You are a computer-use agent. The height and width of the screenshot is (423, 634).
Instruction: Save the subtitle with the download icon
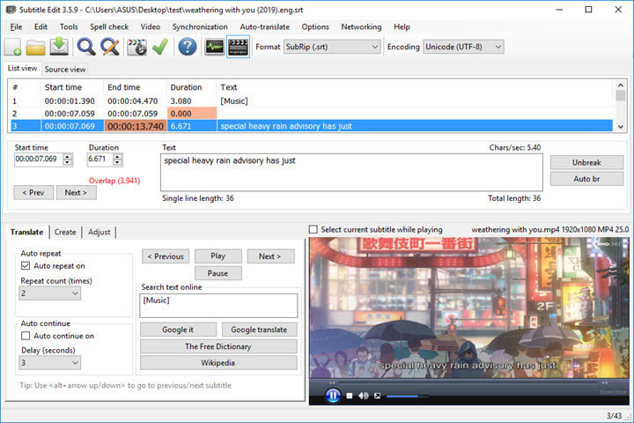coord(59,47)
